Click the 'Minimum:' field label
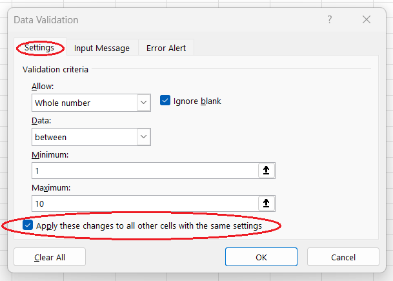The image size is (393, 281). pos(50,155)
